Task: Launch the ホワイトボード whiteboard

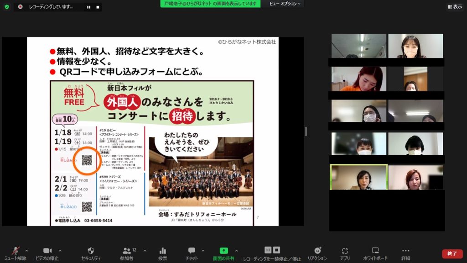Action: click(x=375, y=254)
